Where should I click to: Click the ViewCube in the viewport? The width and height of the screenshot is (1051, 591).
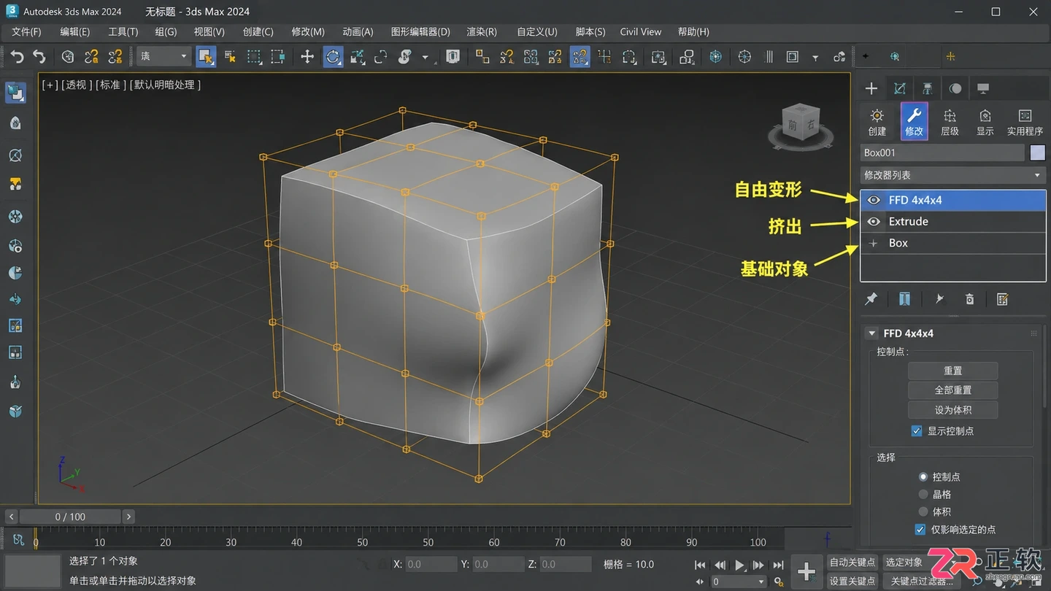tap(801, 125)
